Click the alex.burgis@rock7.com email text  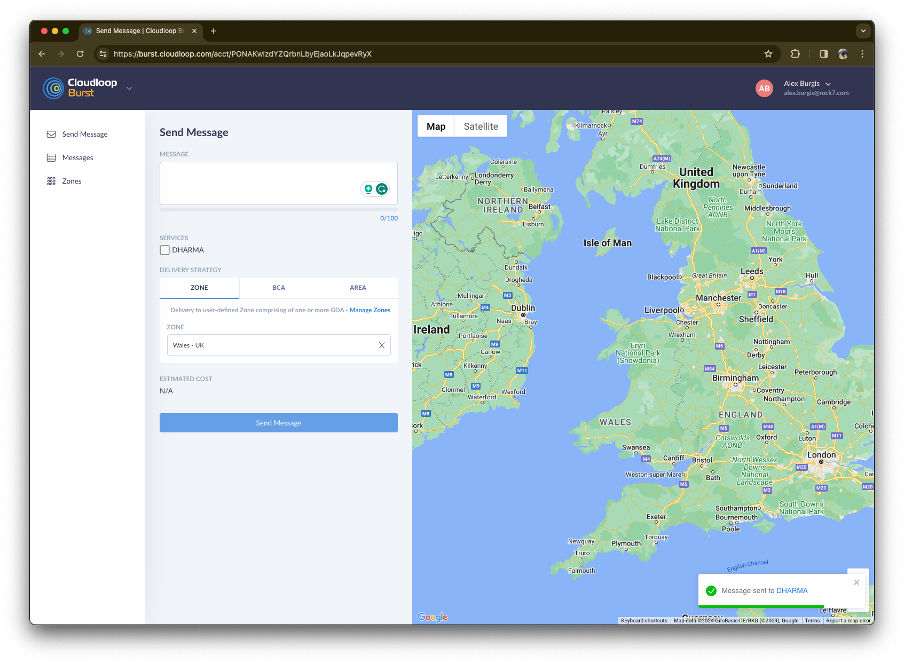point(816,93)
